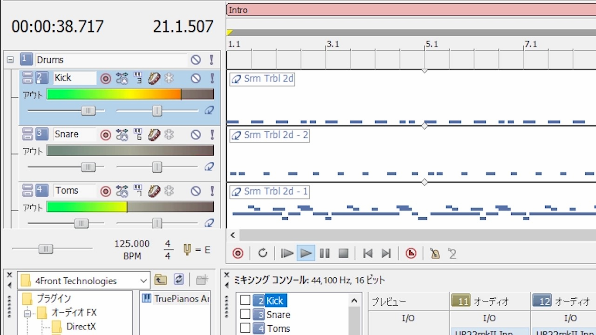Tick the Toms checkbox in mixer list
This screenshot has height=335, width=596.
[245, 328]
